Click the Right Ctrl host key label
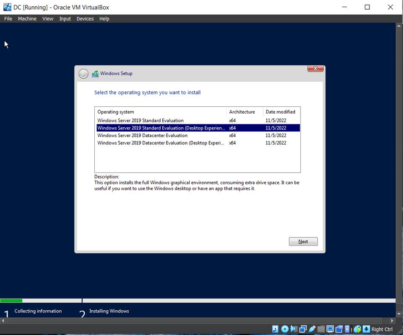 (382, 330)
